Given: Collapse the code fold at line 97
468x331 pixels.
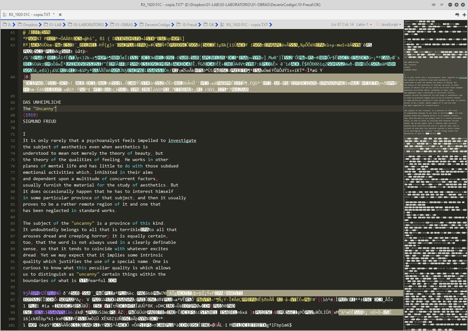Looking at the screenshot, I should 20,299.
